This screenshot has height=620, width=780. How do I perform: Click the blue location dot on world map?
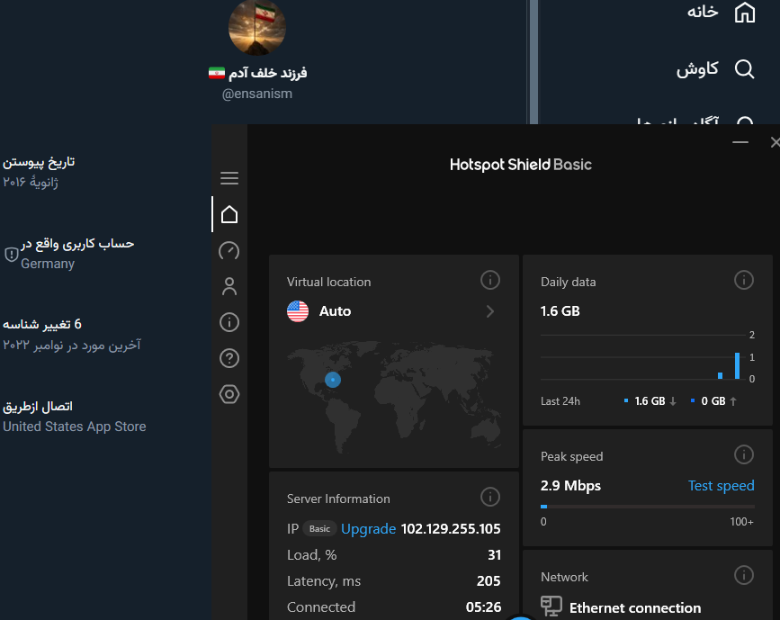333,380
